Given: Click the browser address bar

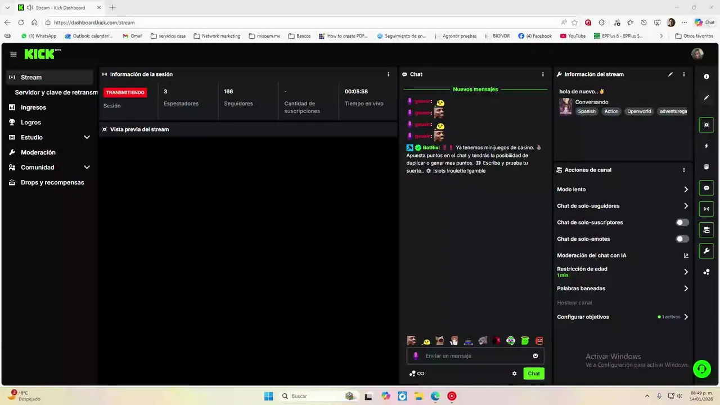Looking at the screenshot, I should click(x=304, y=22).
